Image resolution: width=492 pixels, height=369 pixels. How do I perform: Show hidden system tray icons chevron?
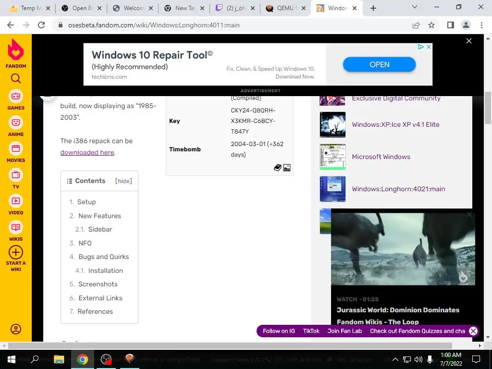(395, 359)
